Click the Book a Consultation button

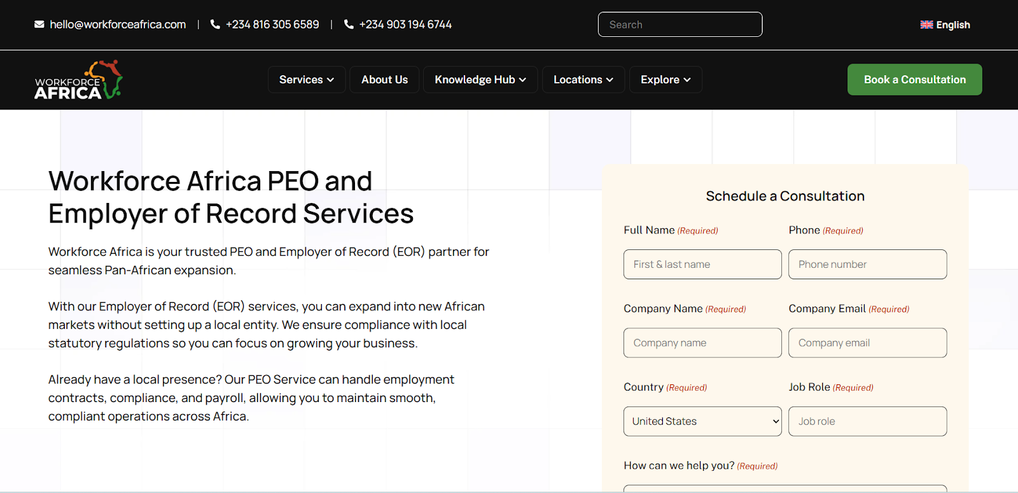915,80
